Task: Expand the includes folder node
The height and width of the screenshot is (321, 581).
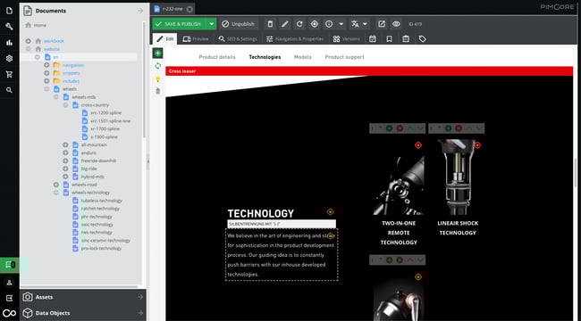Action: (x=46, y=81)
